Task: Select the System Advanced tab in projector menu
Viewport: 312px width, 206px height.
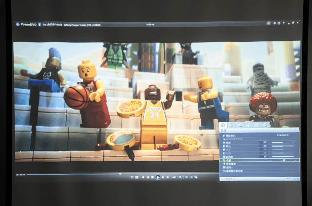Action: (257, 125)
